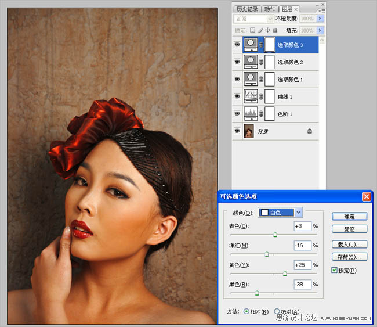
Task: Uncheck the 预览 preview checkbox
Action: (335, 270)
